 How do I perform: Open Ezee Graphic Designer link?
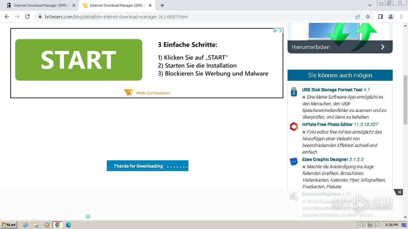coord(325,159)
